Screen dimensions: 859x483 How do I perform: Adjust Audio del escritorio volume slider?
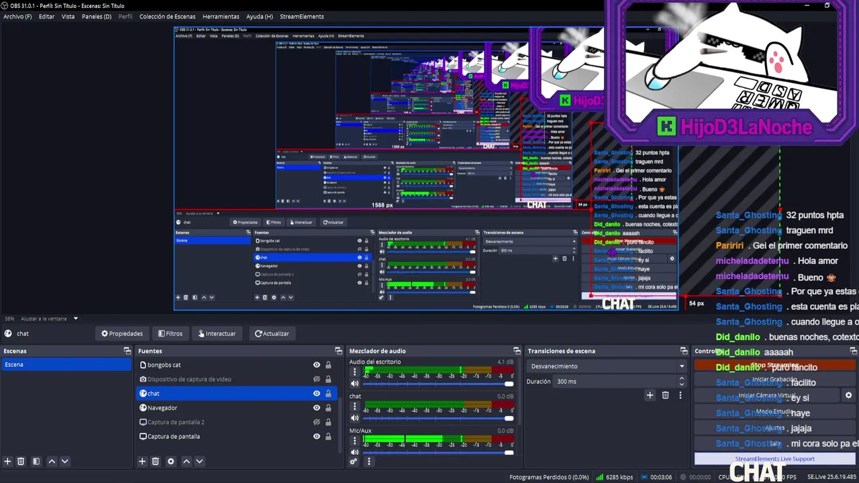[x=438, y=384]
